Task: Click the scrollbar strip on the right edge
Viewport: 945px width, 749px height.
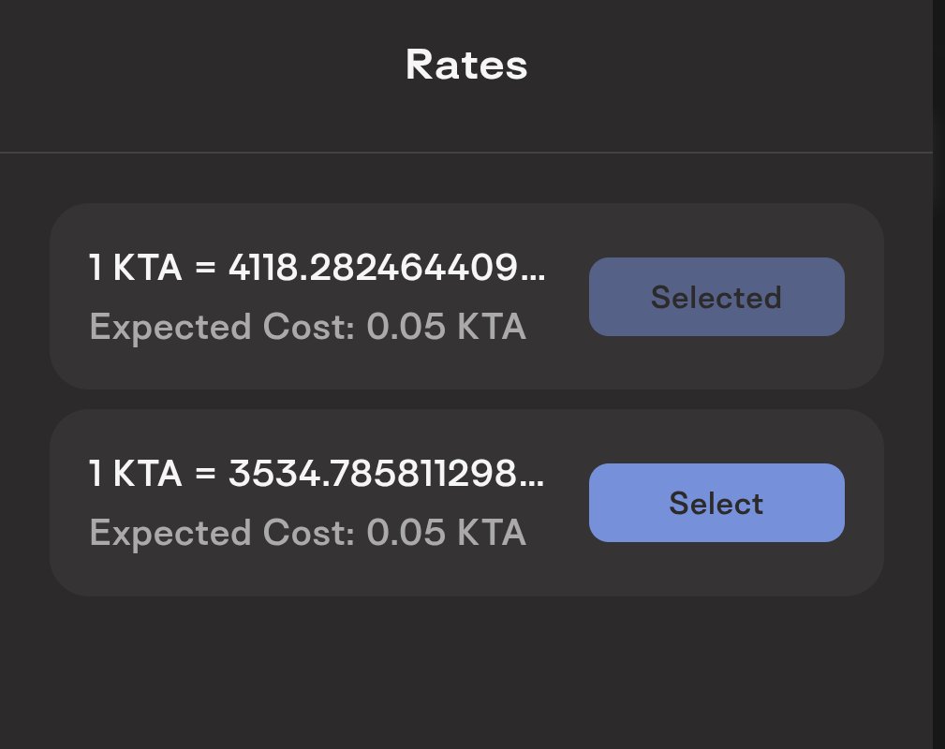Action: coord(939,374)
